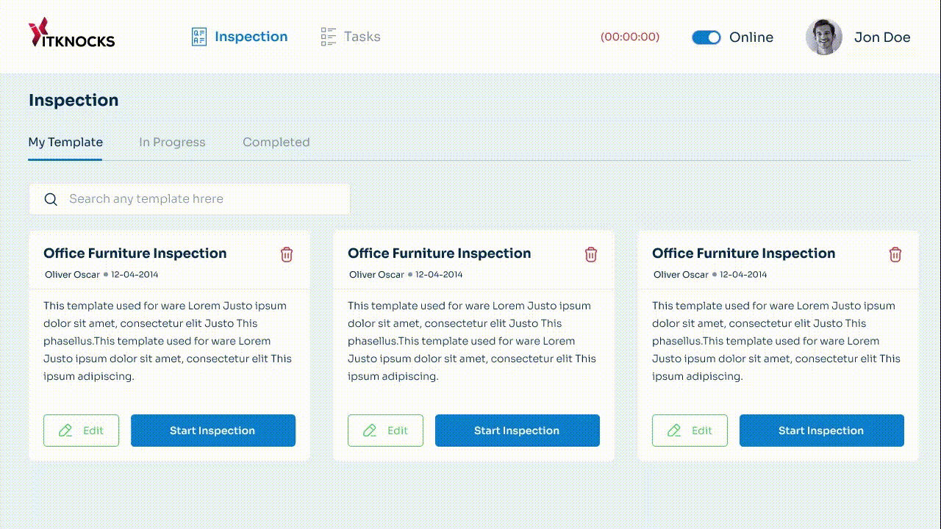The height and width of the screenshot is (529, 941).
Task: Click the ITKnocks logo
Action: [x=71, y=34]
